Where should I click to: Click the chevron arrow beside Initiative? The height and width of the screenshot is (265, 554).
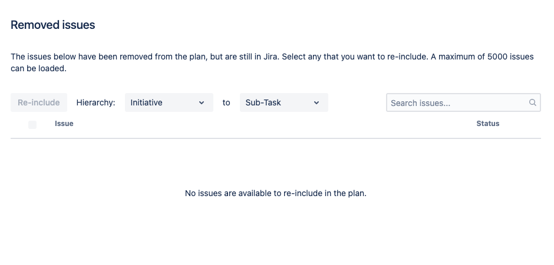coord(202,102)
